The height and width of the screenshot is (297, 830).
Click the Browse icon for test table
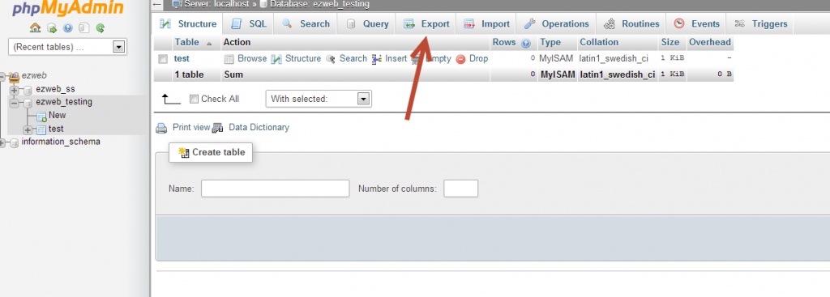229,59
